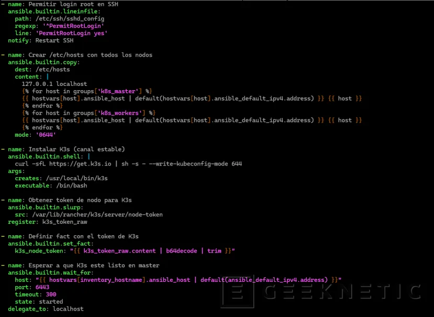Click the mode value '0644'
Screen dimensions: 434x317
[x=46, y=135]
